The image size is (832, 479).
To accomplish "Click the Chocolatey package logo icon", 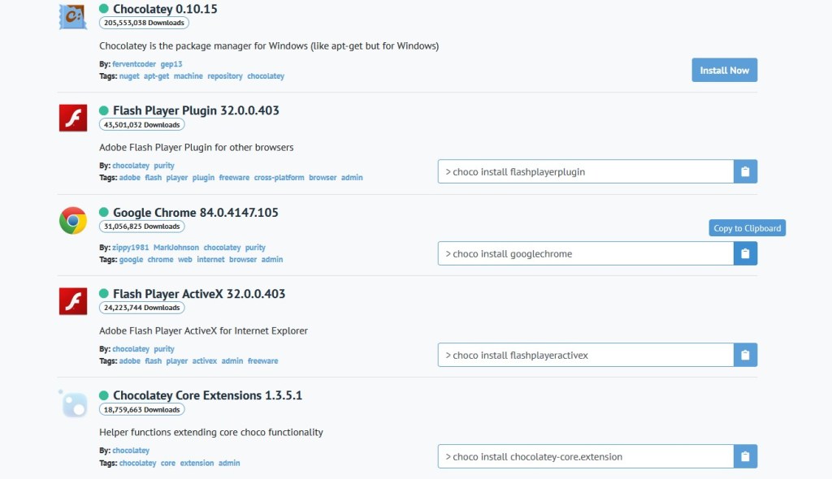I will click(x=73, y=15).
